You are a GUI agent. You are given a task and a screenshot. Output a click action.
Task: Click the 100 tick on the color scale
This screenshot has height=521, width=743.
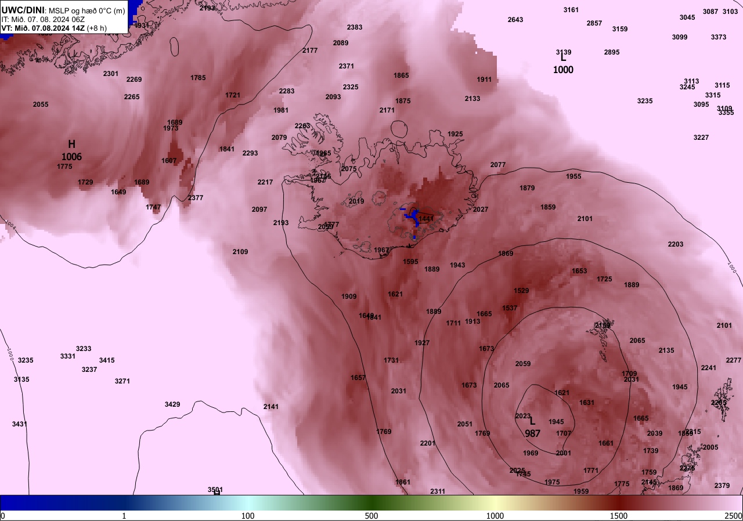pyautogui.click(x=248, y=516)
